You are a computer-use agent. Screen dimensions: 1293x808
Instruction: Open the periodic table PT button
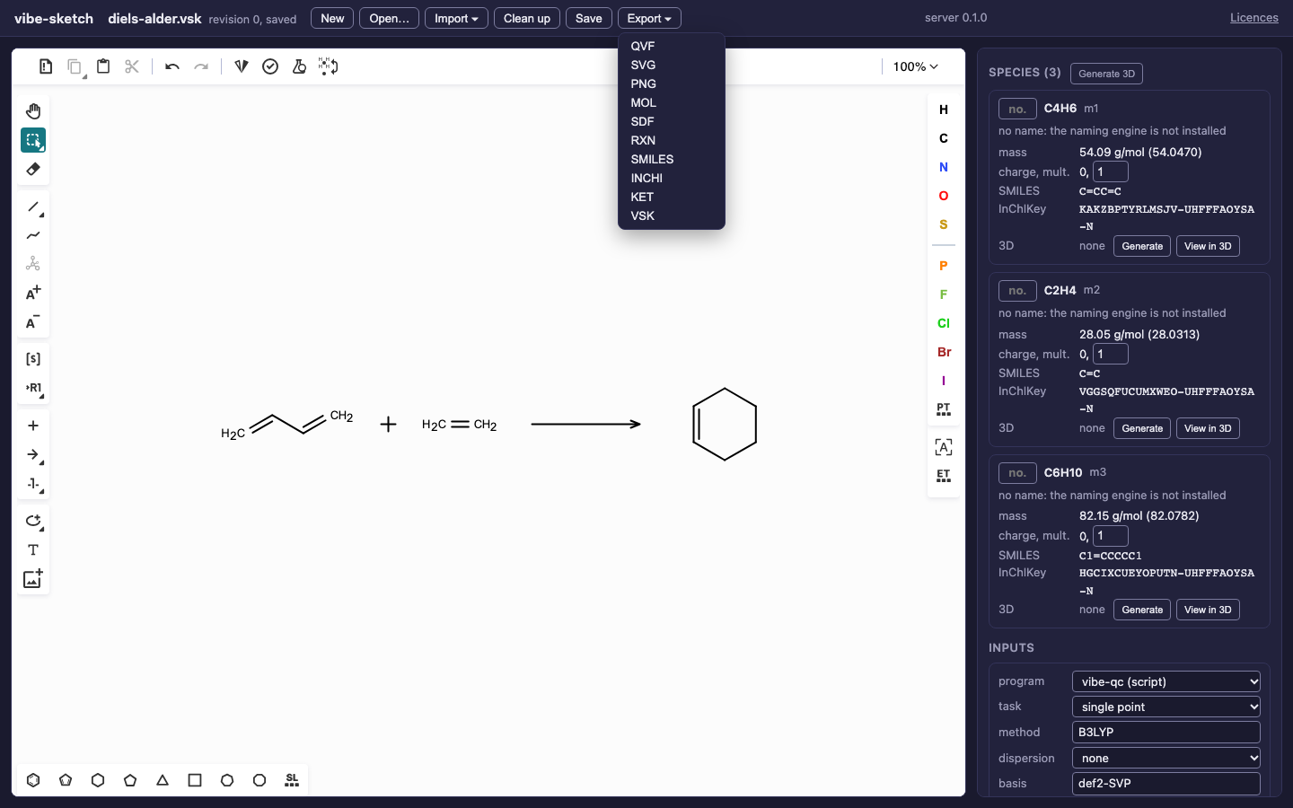coord(944,409)
